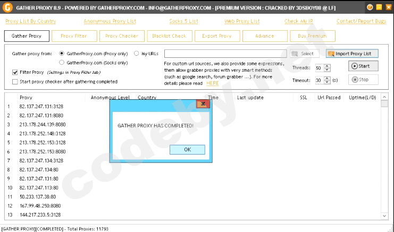Click the Stop button
This screenshot has height=232, width=394.
[x=363, y=80]
